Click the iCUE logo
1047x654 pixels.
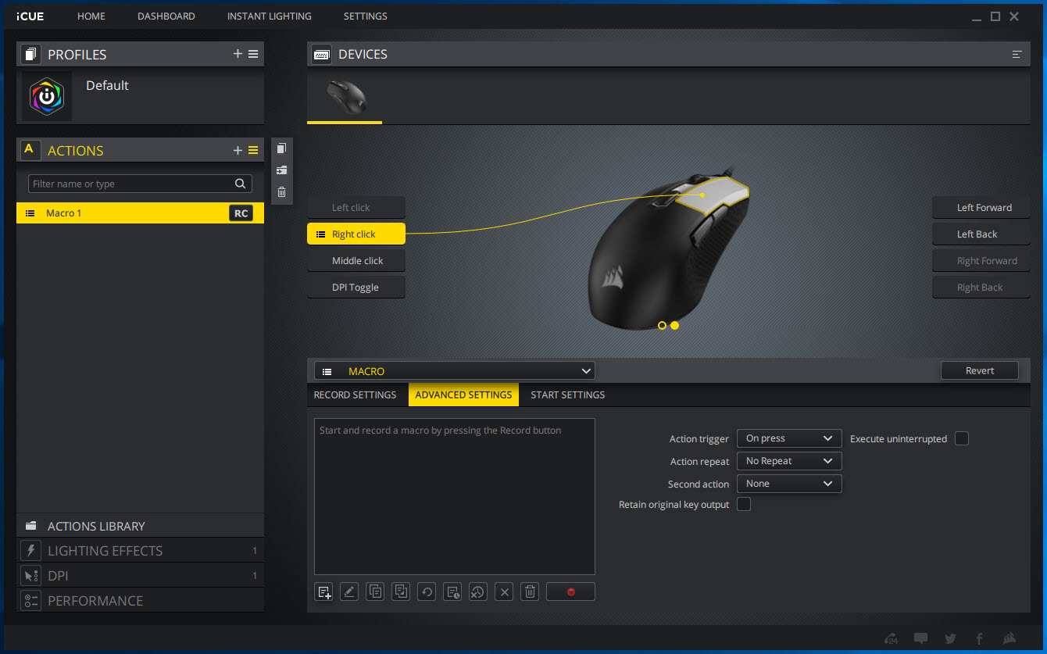coord(30,16)
